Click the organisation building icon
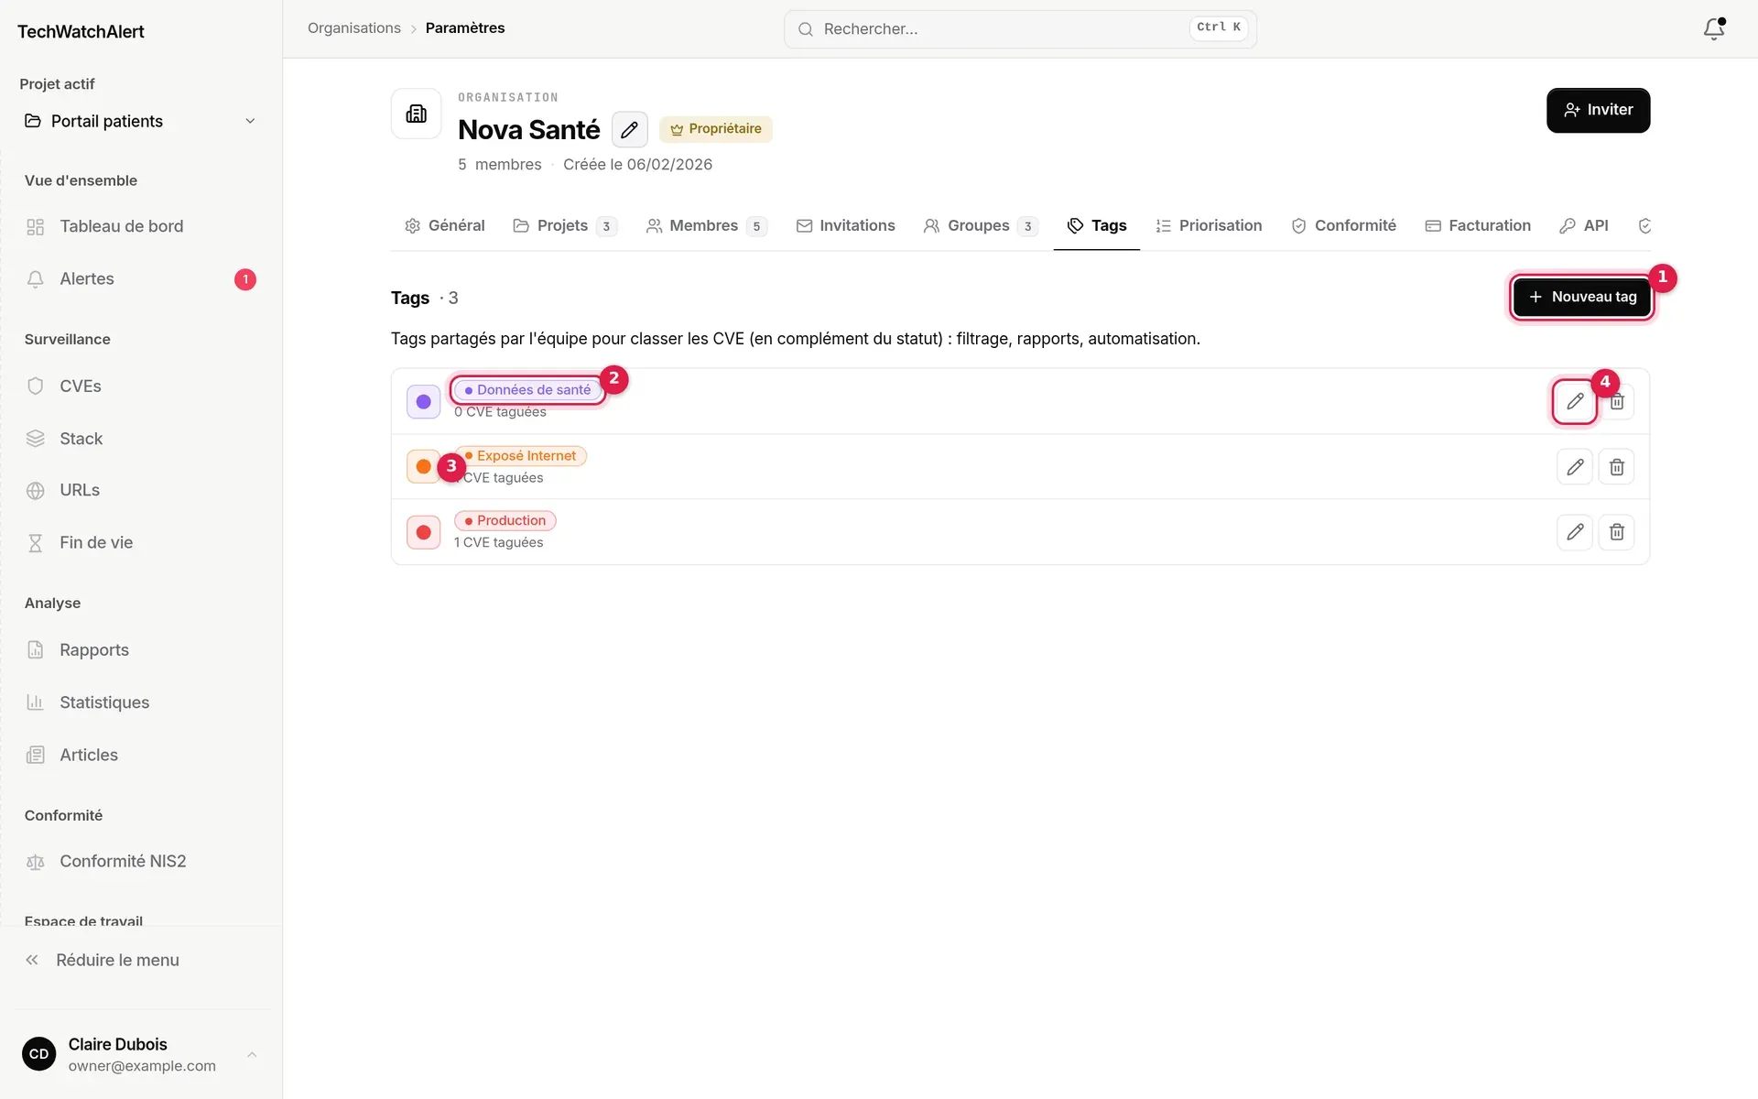The image size is (1758, 1099). coord(417,114)
